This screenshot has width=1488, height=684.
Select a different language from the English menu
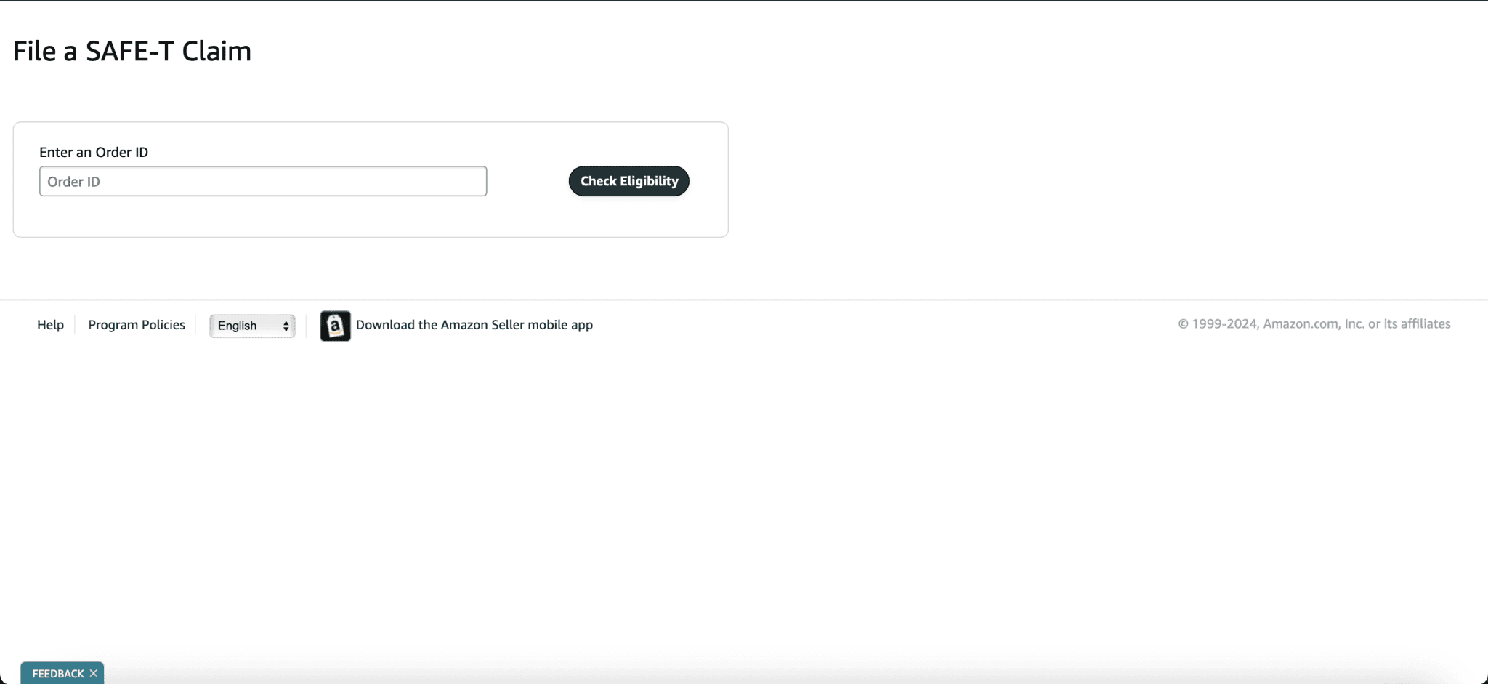[251, 326]
